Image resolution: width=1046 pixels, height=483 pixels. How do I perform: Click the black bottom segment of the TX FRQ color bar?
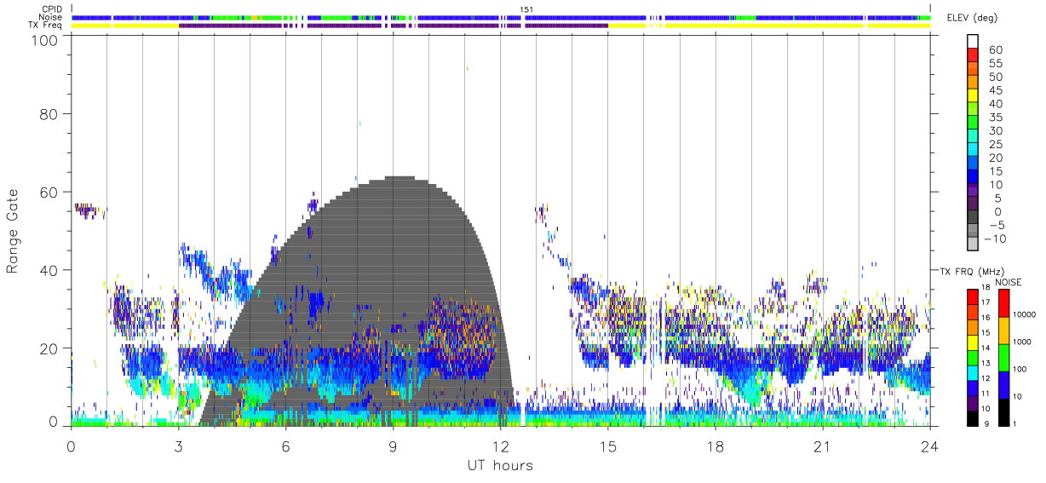pos(971,419)
